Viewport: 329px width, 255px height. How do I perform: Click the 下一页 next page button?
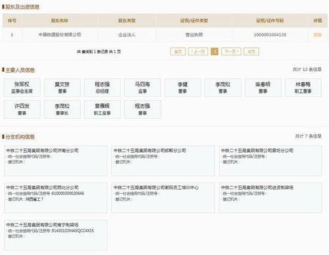[x=231, y=51]
